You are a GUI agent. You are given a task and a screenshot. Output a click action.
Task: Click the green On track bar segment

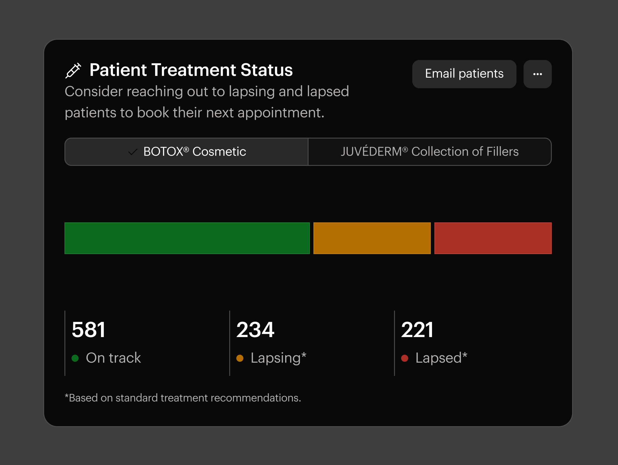(x=187, y=238)
